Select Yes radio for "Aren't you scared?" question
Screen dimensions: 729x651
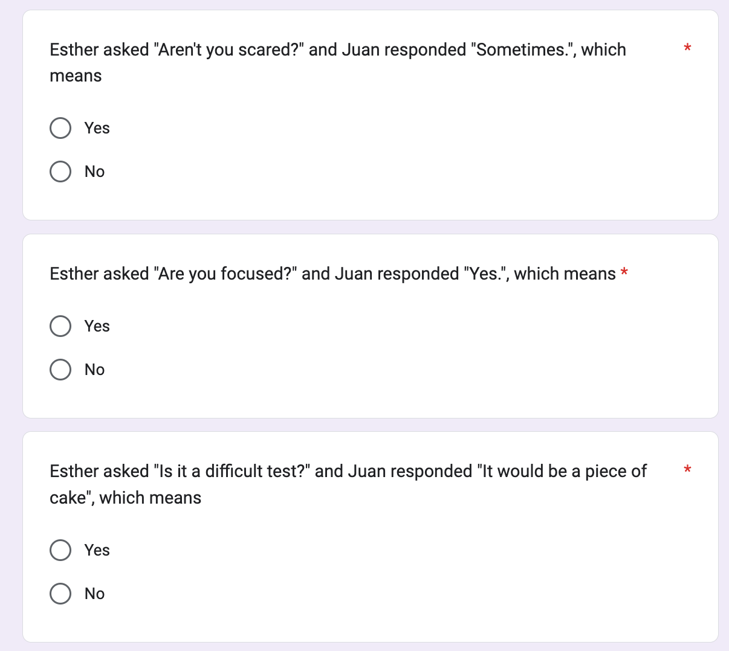click(x=60, y=128)
